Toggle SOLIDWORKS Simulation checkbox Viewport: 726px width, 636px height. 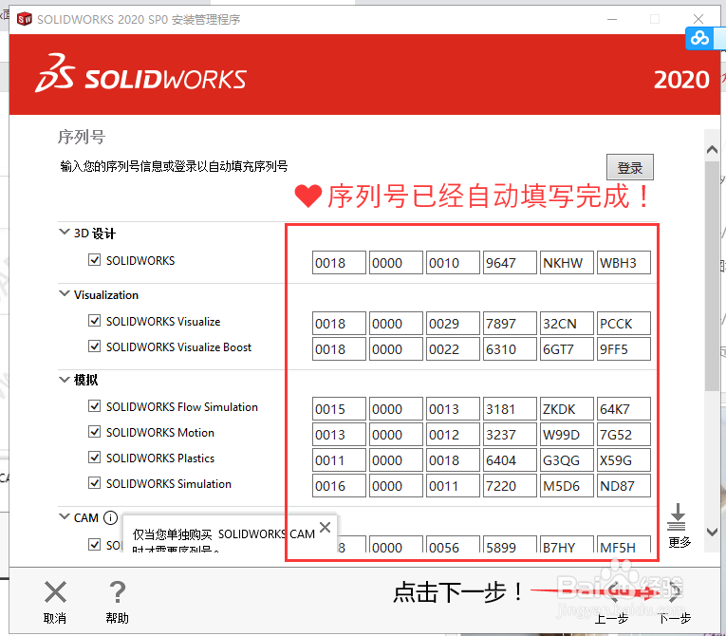pyautogui.click(x=95, y=482)
